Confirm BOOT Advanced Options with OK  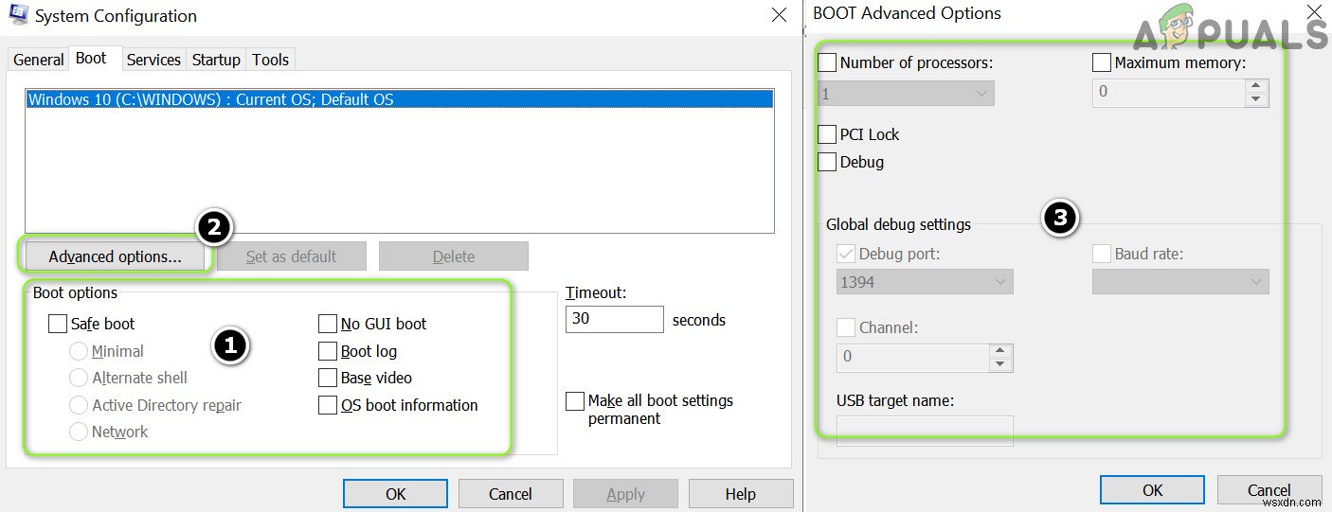(x=1152, y=490)
